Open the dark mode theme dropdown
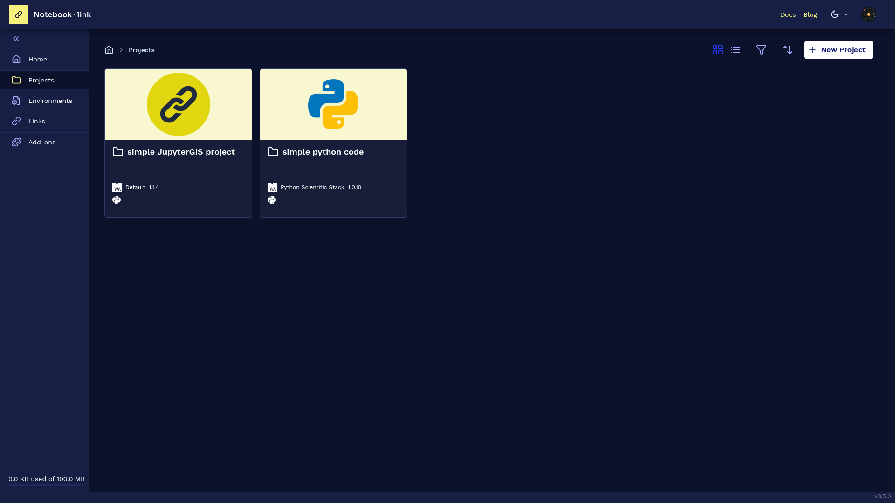Screen dimensions: 895x503 click(839, 14)
